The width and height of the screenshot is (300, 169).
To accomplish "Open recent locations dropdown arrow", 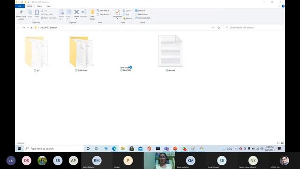I will (28, 28).
